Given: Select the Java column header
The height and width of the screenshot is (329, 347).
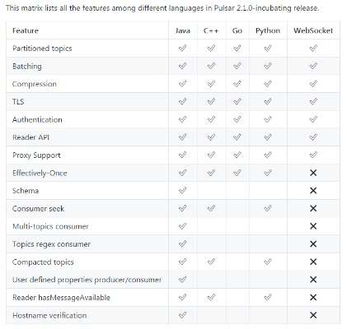Looking at the screenshot, I should point(183,30).
